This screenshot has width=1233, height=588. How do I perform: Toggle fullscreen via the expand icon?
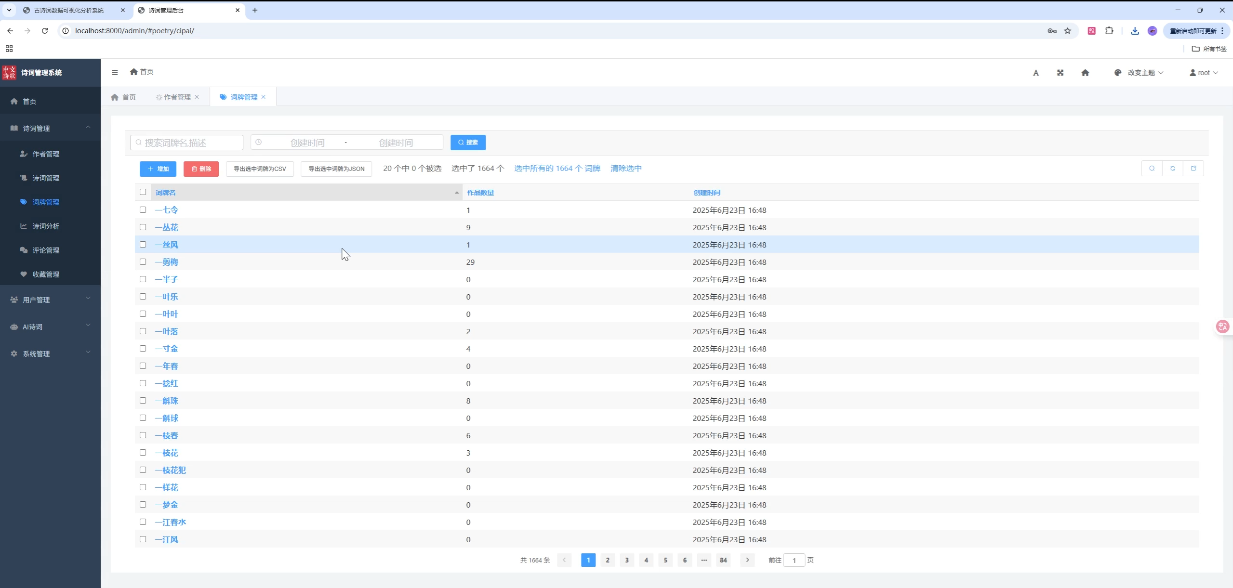point(1060,73)
